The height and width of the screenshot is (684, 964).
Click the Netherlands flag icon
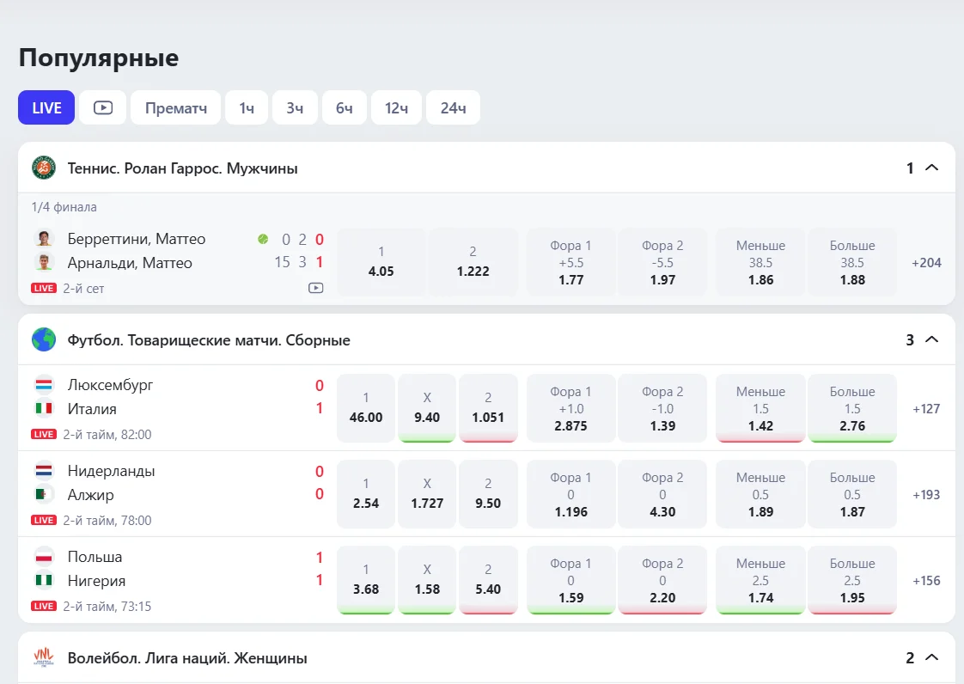(44, 471)
